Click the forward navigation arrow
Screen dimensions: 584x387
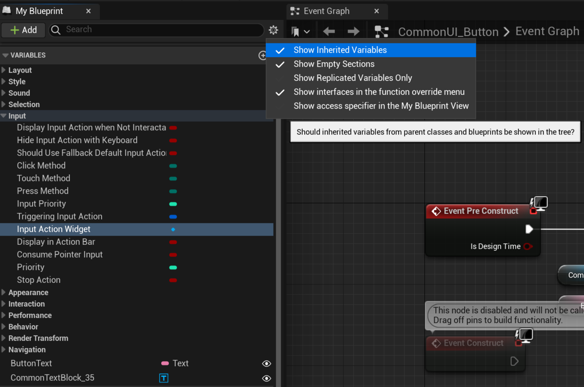(354, 30)
